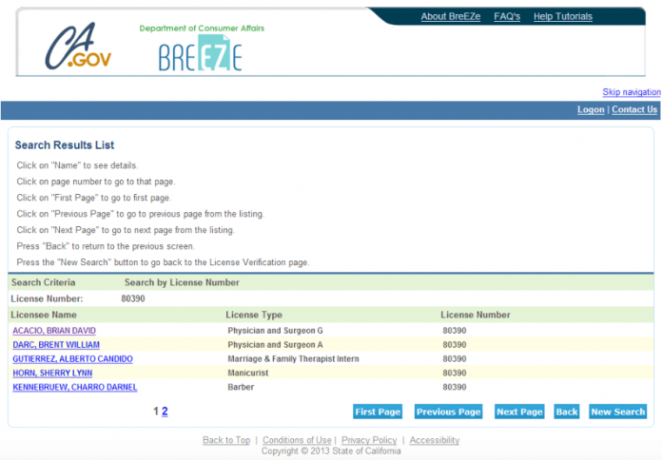Image resolution: width=662 pixels, height=460 pixels.
Task: Click the Previous Page button
Action: 448,412
